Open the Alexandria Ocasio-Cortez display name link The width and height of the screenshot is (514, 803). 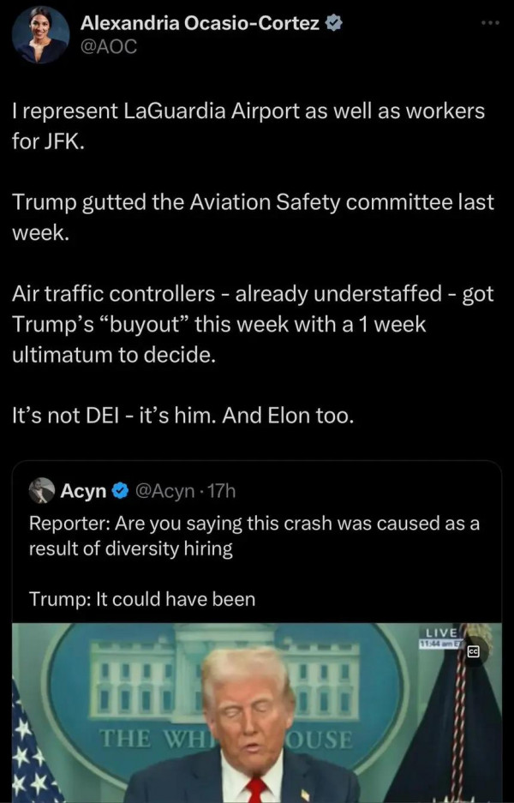click(201, 24)
